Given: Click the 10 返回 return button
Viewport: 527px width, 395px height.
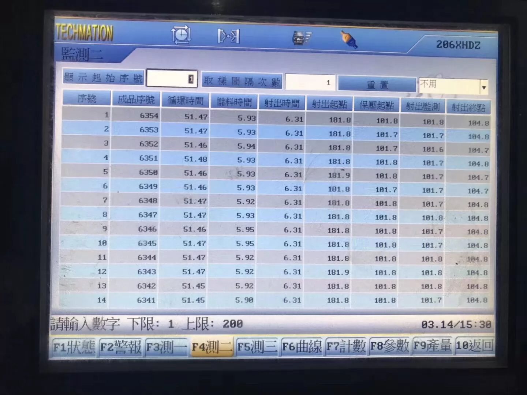Looking at the screenshot, I should 475,346.
